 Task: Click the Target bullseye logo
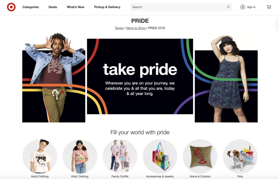tap(11, 7)
